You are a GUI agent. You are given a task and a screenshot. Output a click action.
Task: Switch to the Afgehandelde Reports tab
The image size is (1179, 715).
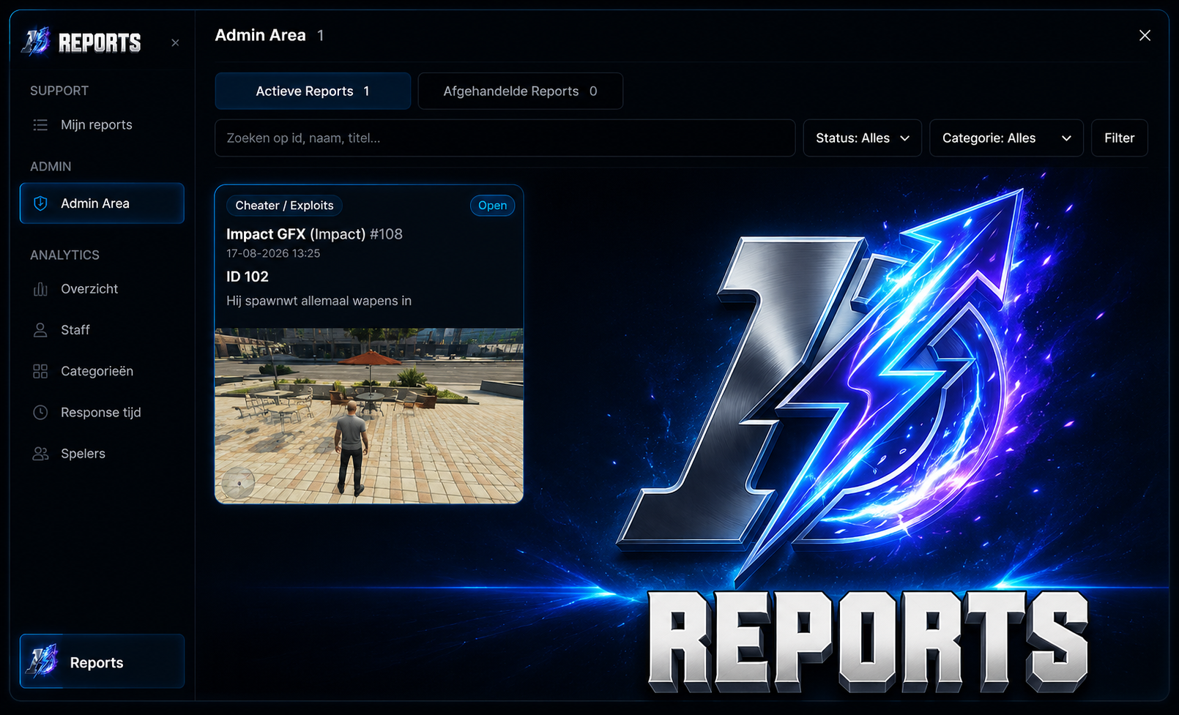tap(521, 91)
